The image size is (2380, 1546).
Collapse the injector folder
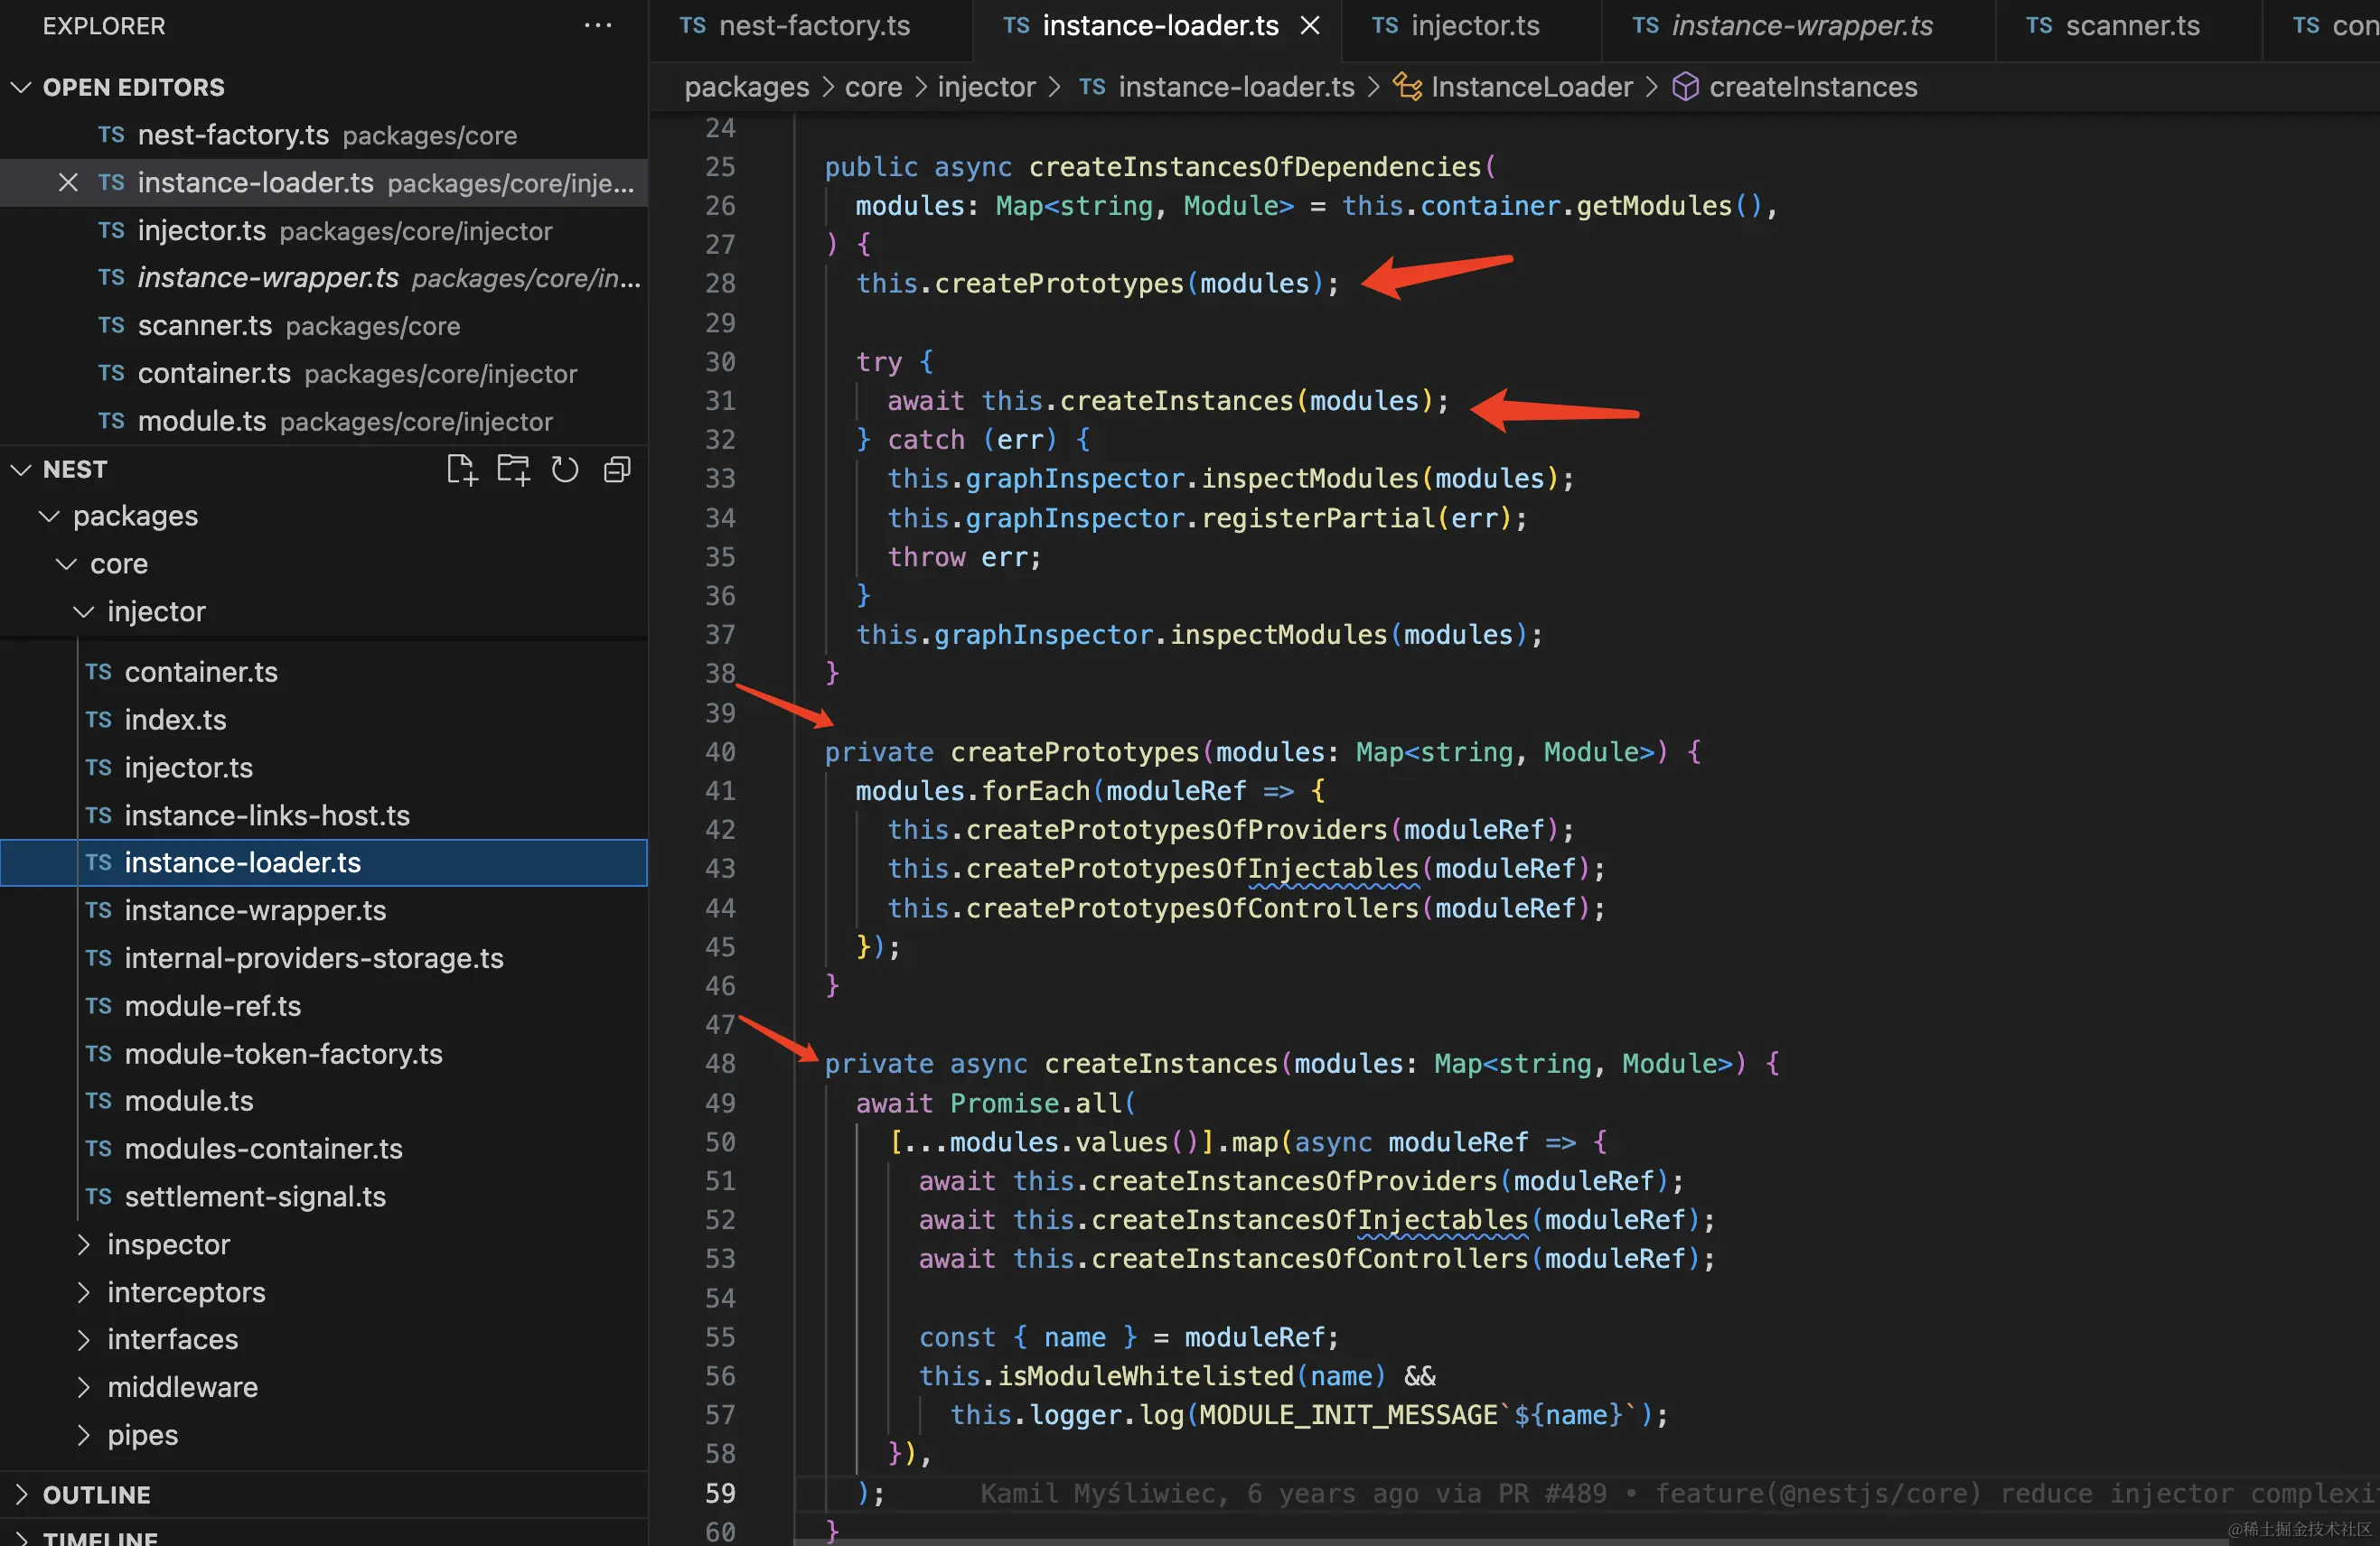84,610
